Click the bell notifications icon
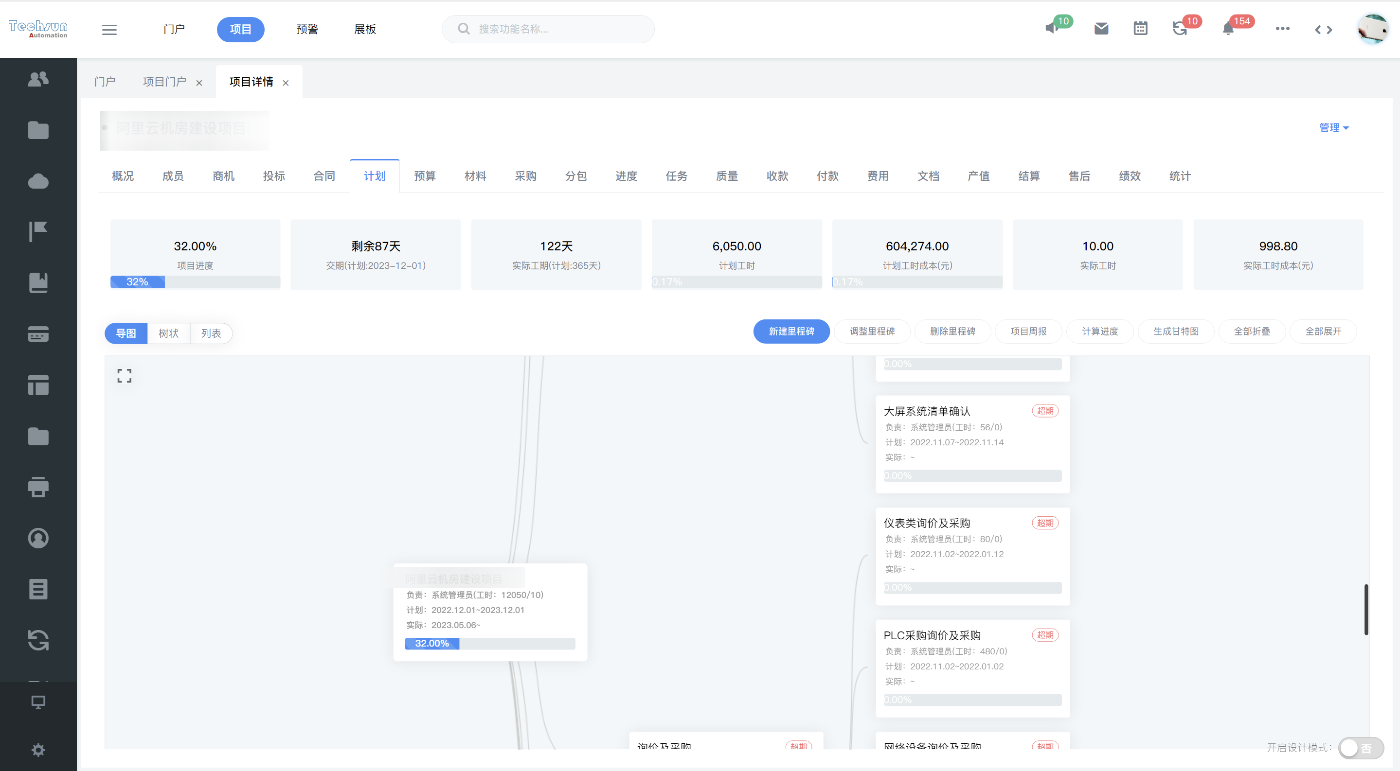Viewport: 1400px width, 771px height. click(1228, 29)
